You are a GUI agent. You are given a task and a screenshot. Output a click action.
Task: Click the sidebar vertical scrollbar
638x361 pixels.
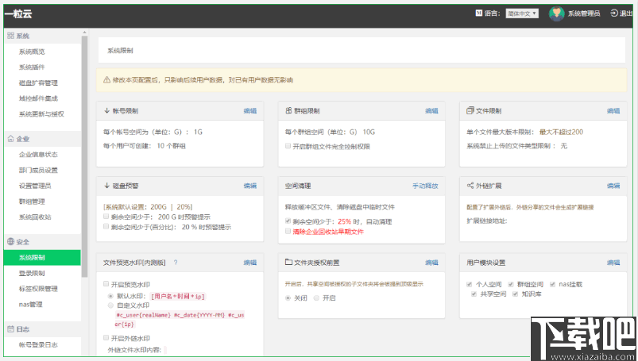[85, 156]
